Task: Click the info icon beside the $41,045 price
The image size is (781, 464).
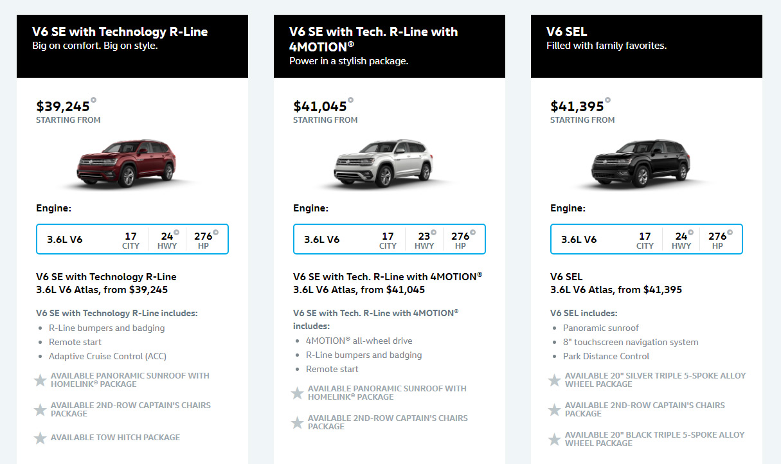Action: pos(350,100)
